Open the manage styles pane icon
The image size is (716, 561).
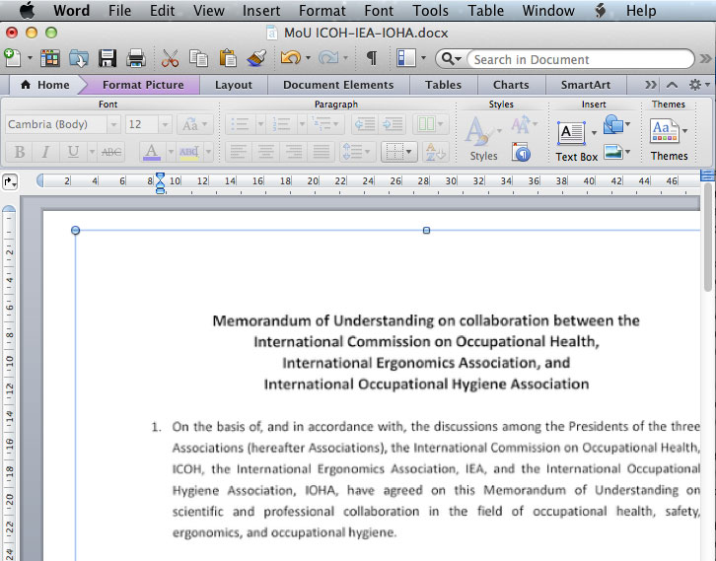[521, 153]
